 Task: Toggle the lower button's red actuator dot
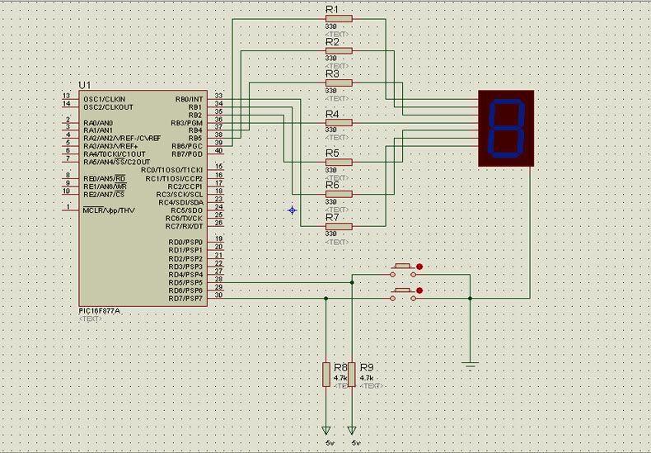(x=419, y=290)
